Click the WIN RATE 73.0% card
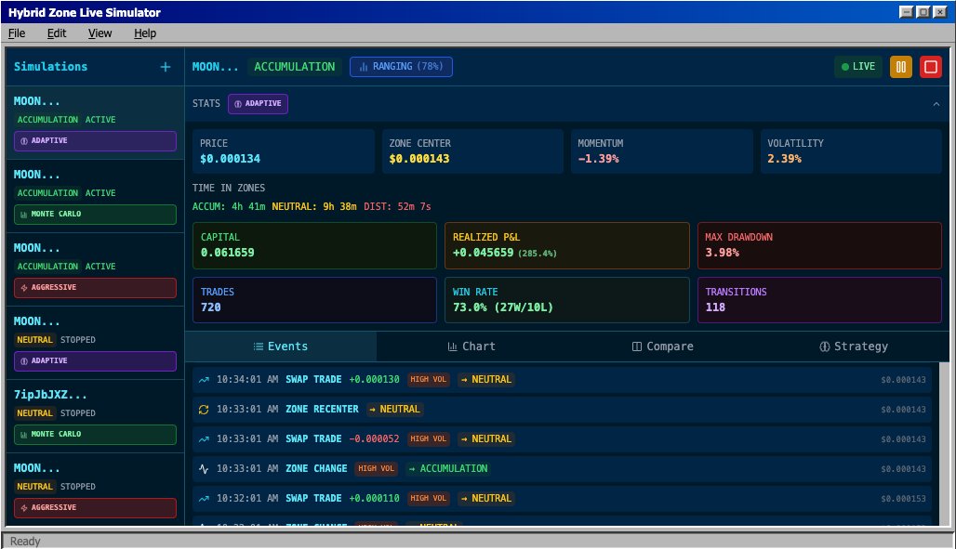956x549 pixels. point(567,300)
